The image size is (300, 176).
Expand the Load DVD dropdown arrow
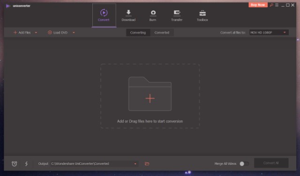(74, 33)
